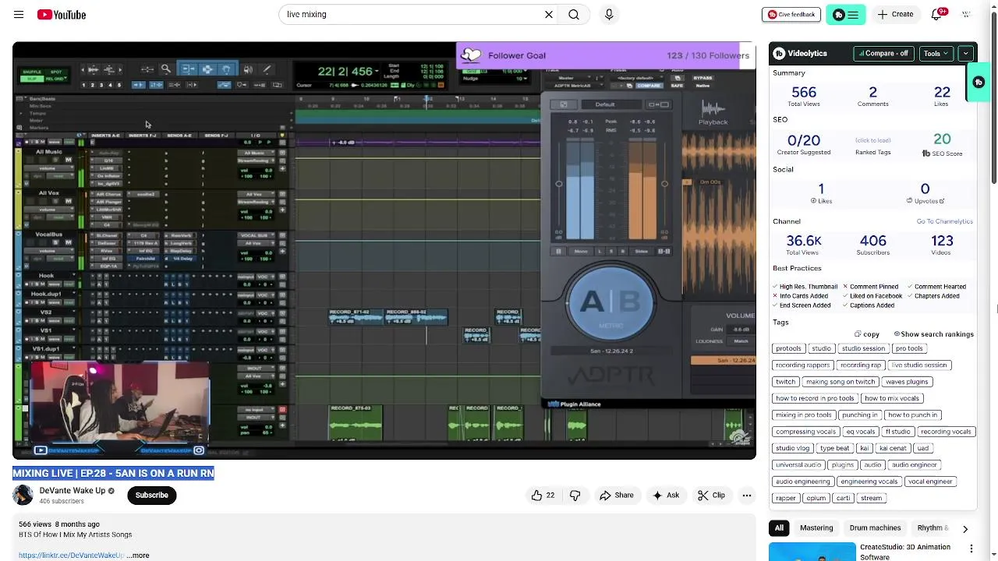Start voice search with the microphone
The height and width of the screenshot is (561, 998).
pyautogui.click(x=609, y=14)
